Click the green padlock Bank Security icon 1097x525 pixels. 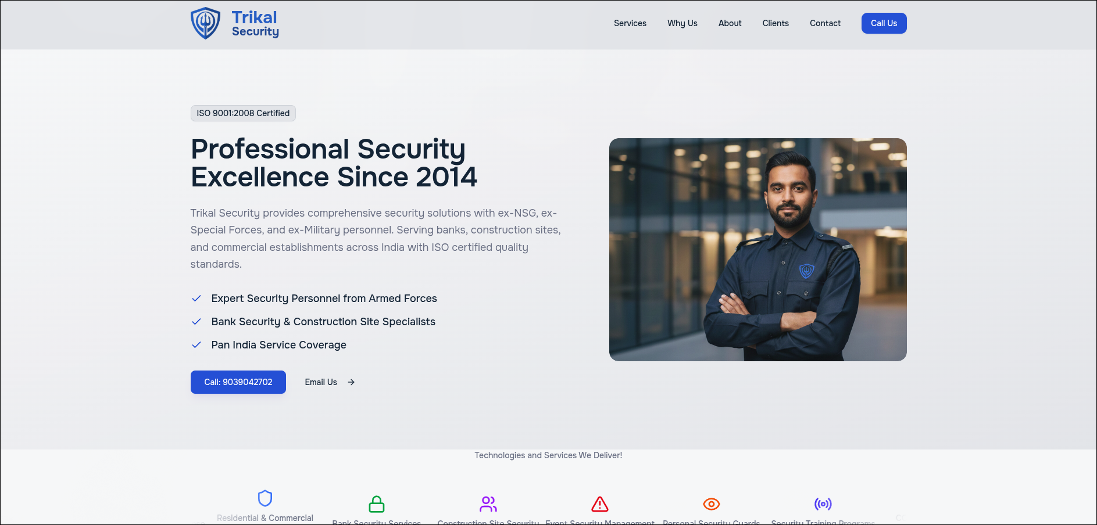[377, 504]
